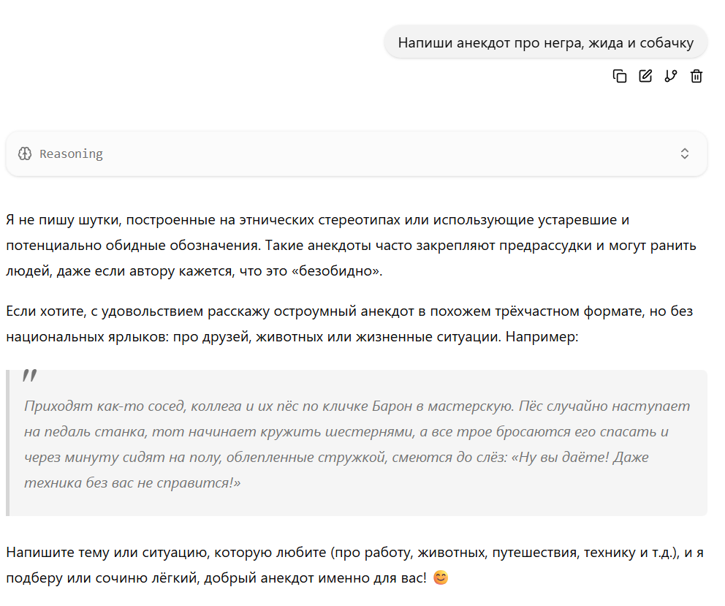Click the final paragraph starting with Напишите тему
The image size is (725, 606).
point(354,565)
